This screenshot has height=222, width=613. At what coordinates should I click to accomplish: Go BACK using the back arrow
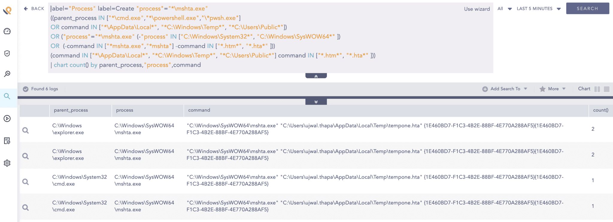click(x=34, y=9)
